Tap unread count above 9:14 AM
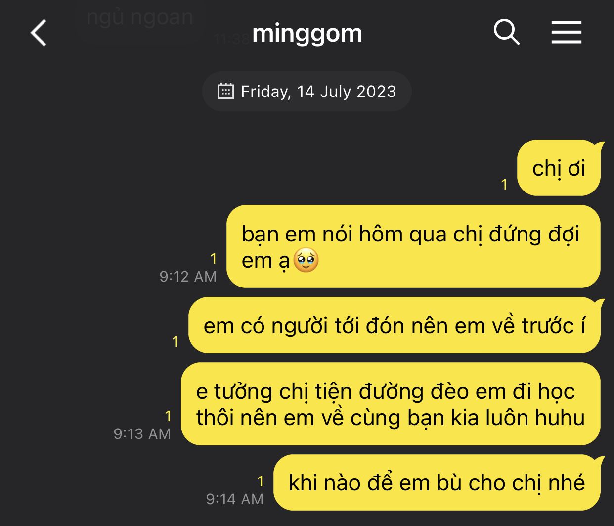 tap(261, 481)
